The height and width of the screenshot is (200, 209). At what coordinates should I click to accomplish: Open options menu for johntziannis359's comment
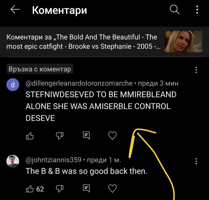196,161
